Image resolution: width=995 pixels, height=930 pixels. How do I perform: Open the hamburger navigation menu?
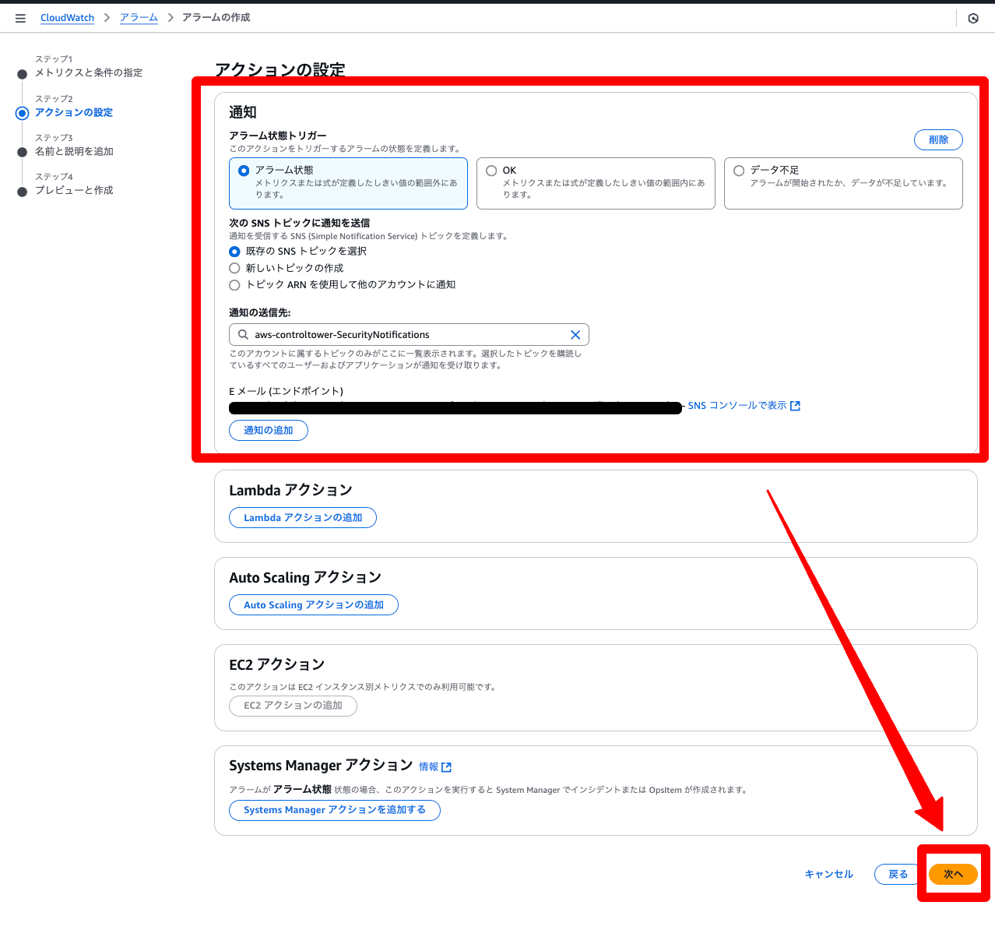tap(20, 18)
